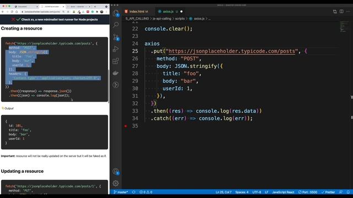353x198 pixels.
Task: Change file encoding UTF-8
Action: tap(256, 192)
